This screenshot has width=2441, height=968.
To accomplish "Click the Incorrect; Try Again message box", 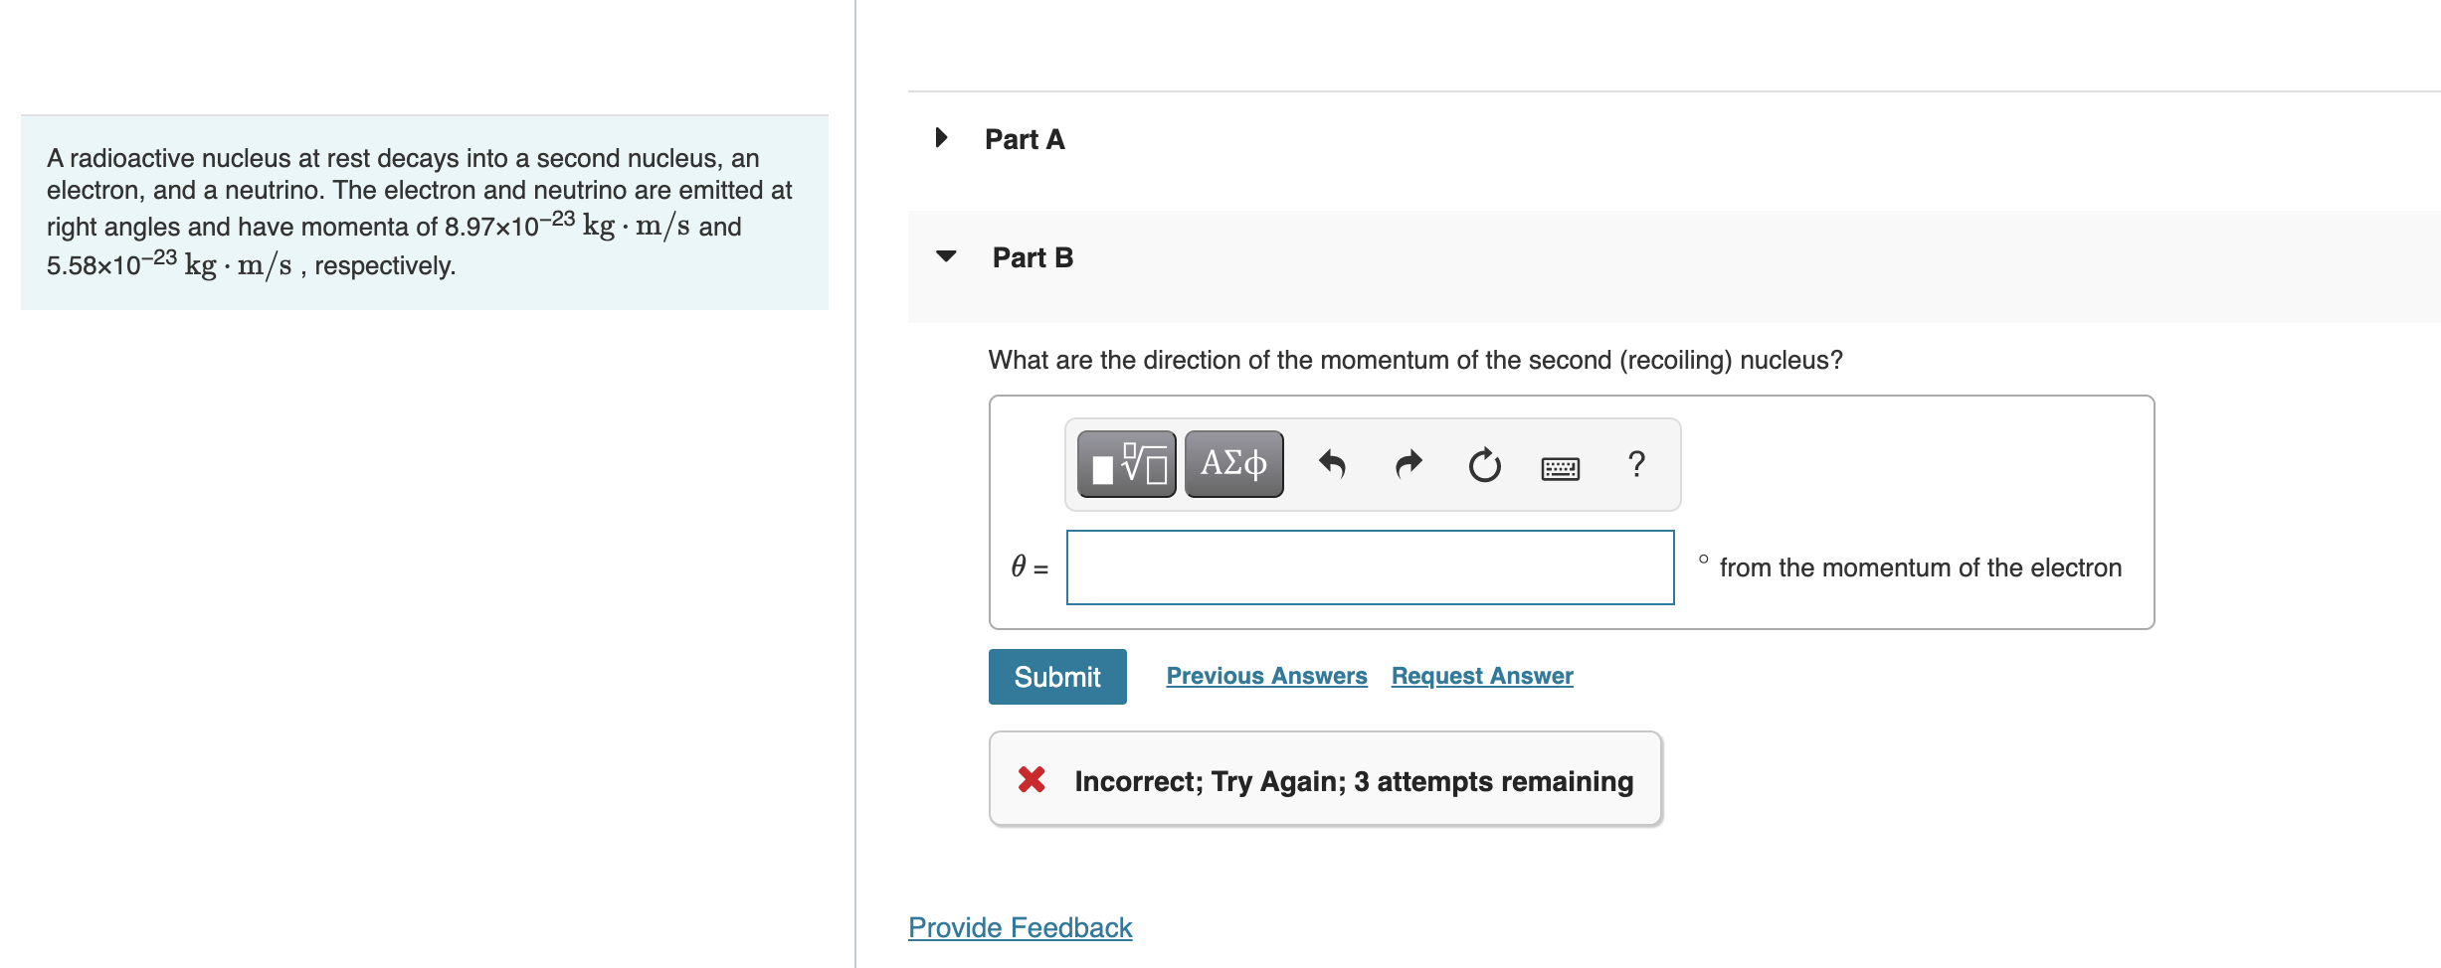I will coord(1323,779).
